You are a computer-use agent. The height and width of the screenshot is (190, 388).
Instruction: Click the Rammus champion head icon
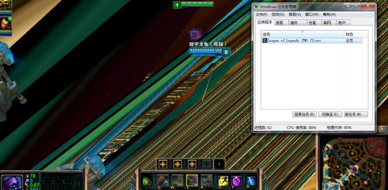pyautogui.click(x=195, y=34)
